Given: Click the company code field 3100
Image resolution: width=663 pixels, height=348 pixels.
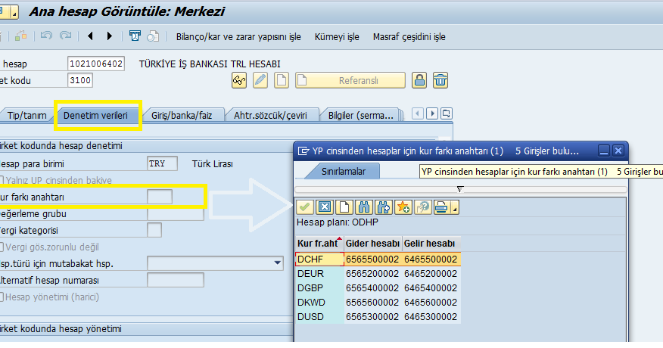Looking at the screenshot, I should click(80, 80).
